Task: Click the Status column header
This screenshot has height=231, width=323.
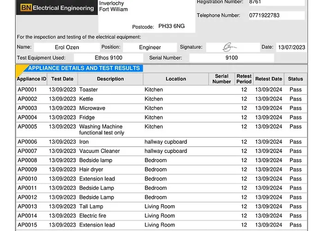Action: tap(295, 79)
